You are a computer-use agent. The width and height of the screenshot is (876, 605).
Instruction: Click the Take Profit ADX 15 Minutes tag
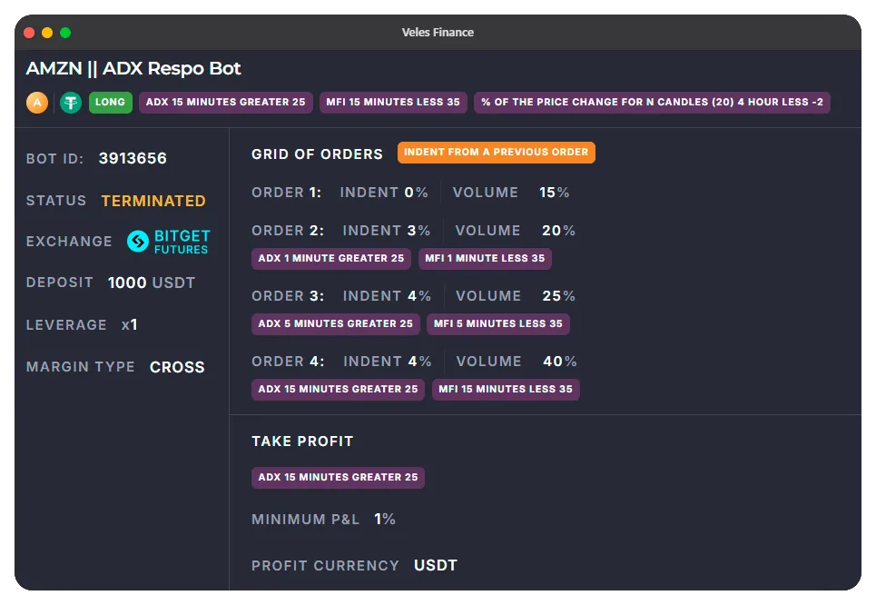pos(338,478)
